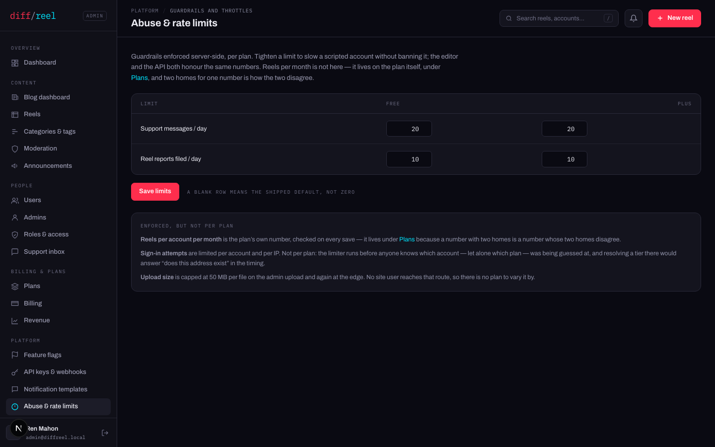Click the Announcements megaphone icon
Image resolution: width=715 pixels, height=447 pixels.
[15, 166]
